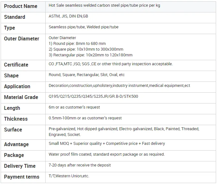Select the Q195/Q215/Q235 material grade text
218x184 pixels.
click(93, 96)
